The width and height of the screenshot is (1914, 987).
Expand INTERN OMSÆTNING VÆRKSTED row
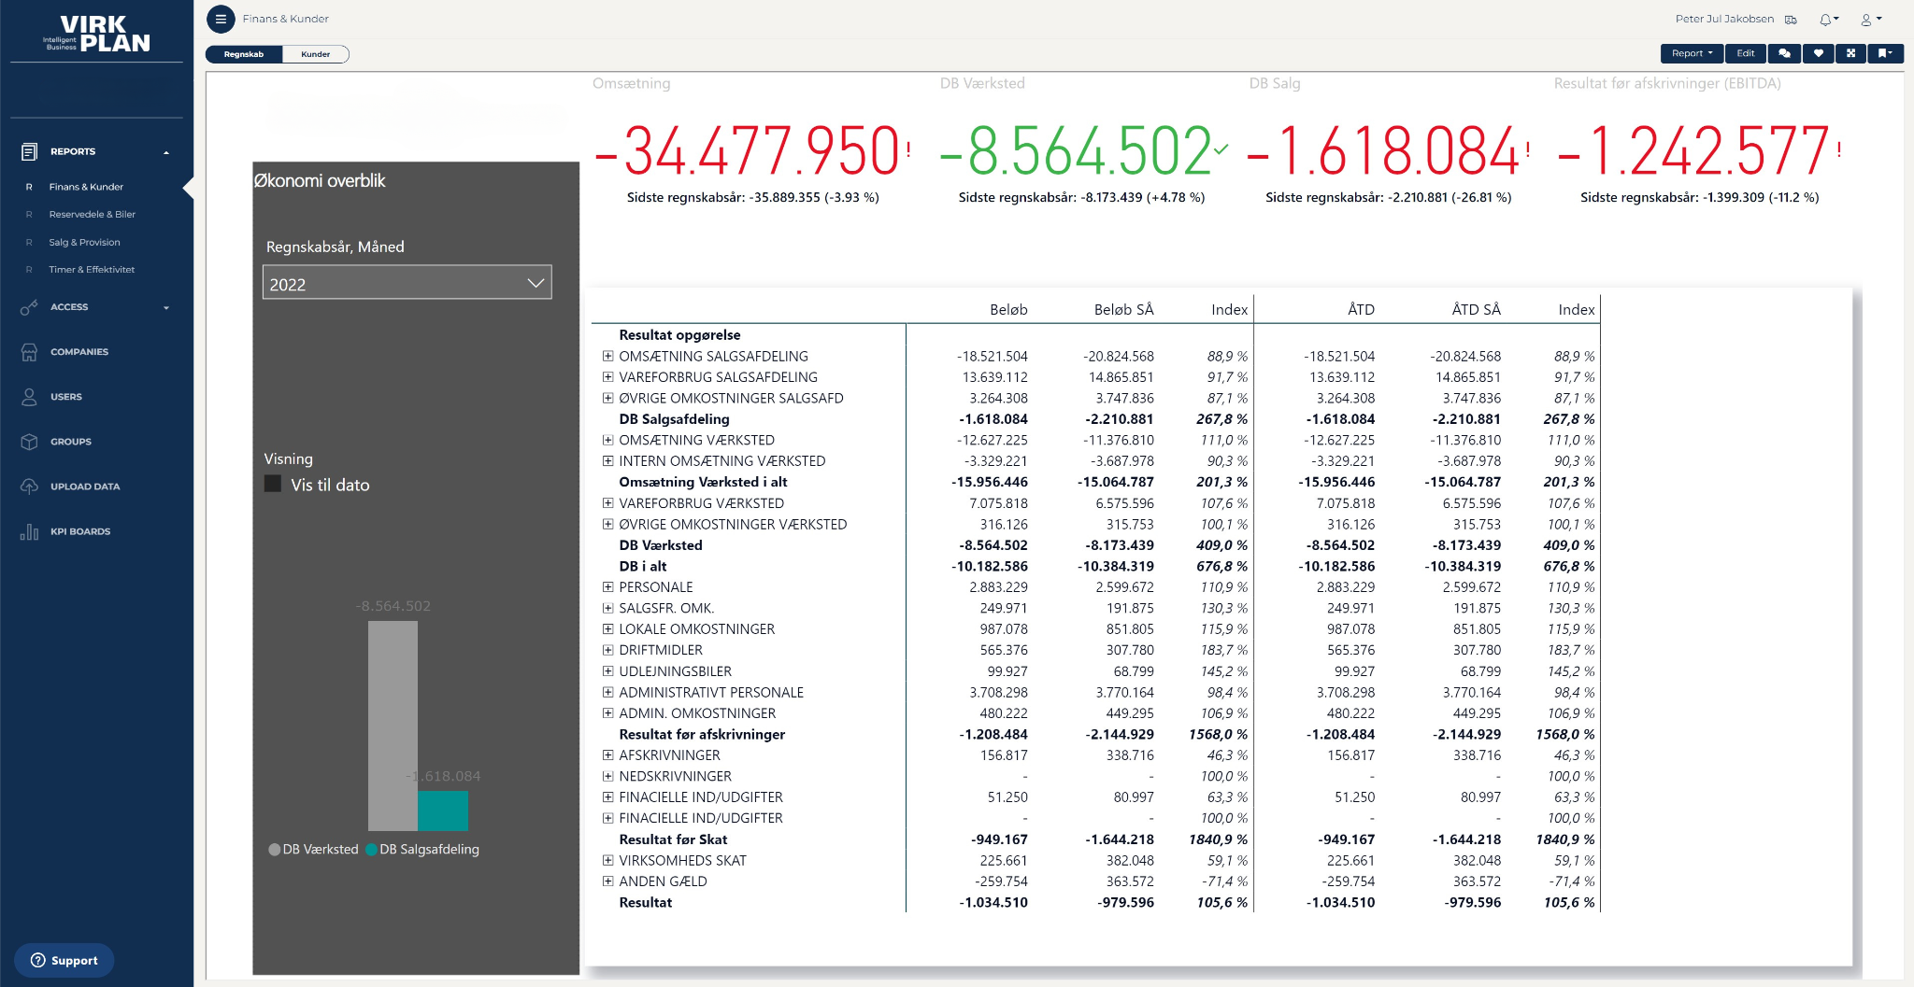[607, 461]
